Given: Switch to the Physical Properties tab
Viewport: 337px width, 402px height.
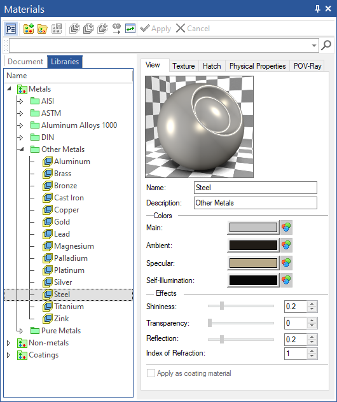Looking at the screenshot, I should (x=258, y=66).
